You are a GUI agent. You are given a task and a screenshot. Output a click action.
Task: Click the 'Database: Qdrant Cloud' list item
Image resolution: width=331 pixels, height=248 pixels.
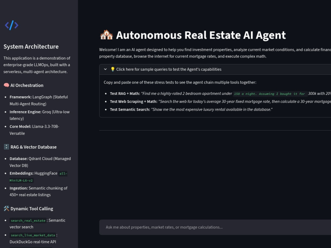pyautogui.click(x=40, y=162)
